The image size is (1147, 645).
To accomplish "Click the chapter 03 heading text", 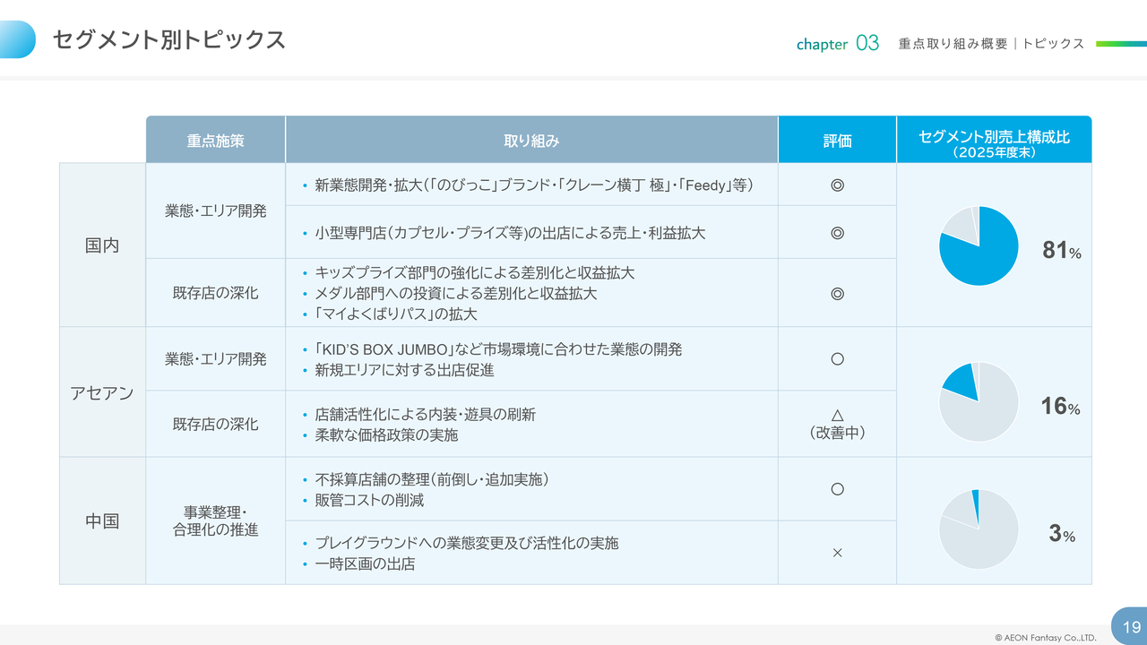I will click(837, 43).
